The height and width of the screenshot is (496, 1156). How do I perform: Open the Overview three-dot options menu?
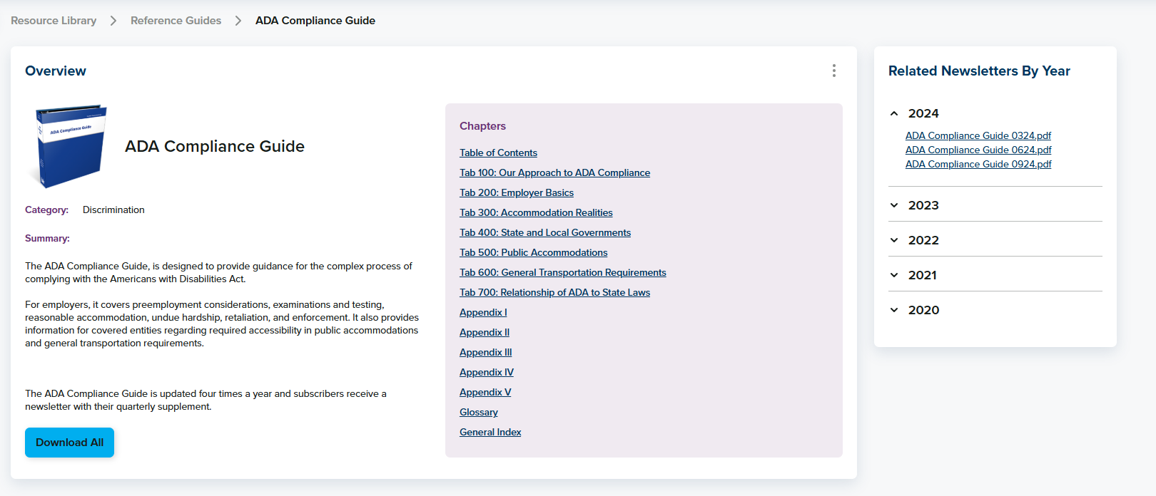pos(833,71)
